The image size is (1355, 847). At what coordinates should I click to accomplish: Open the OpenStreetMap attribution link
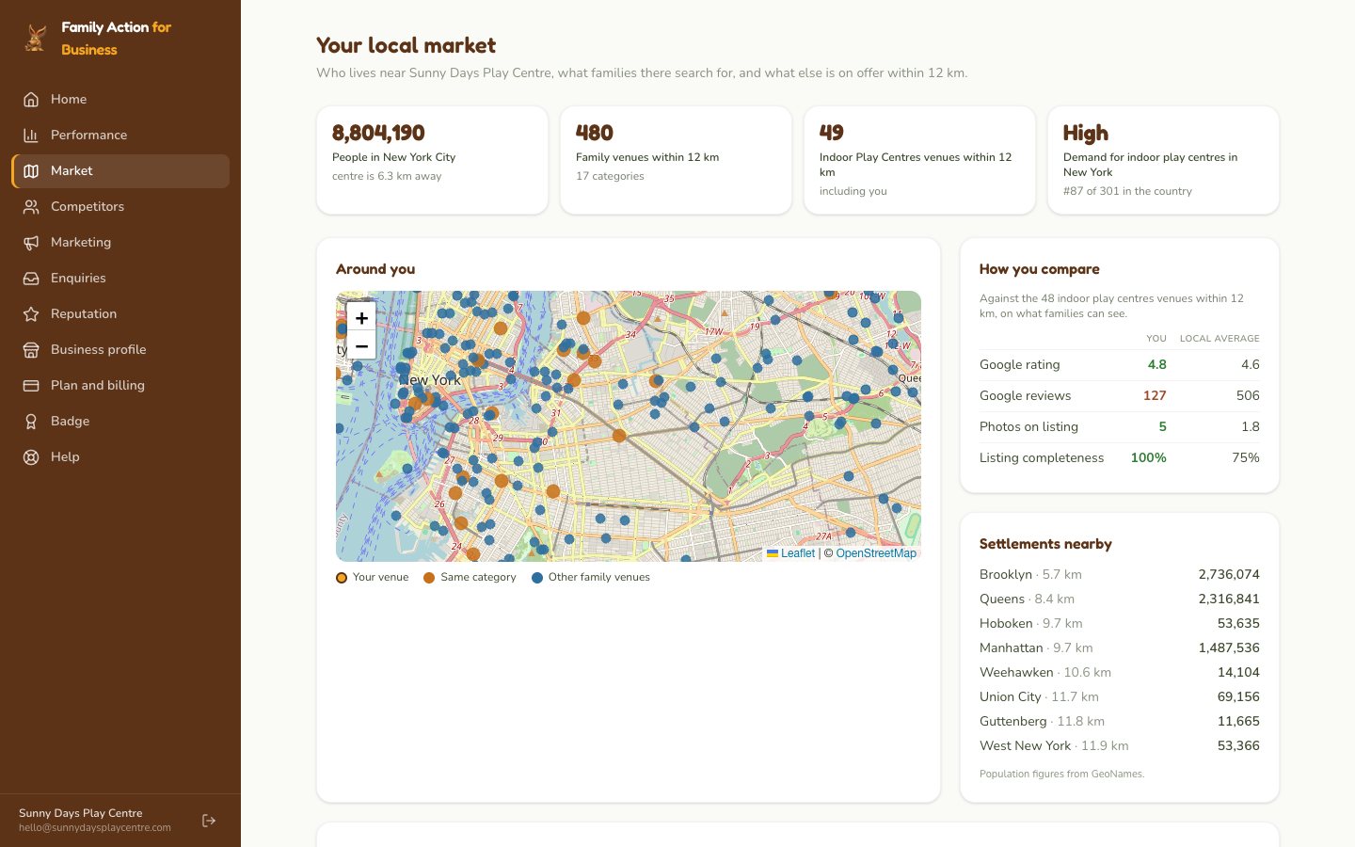coord(876,553)
